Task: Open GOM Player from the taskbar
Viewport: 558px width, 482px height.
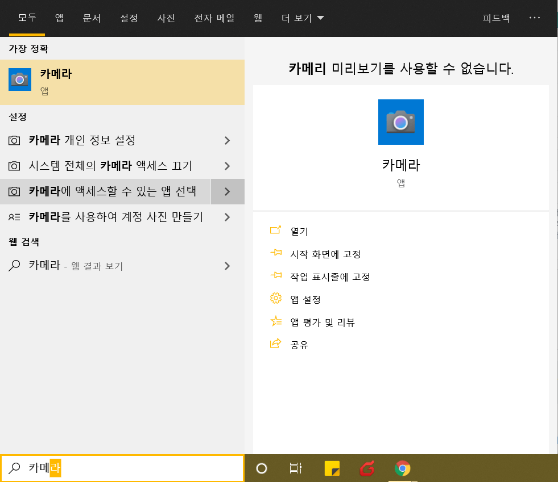Action: pyautogui.click(x=369, y=468)
